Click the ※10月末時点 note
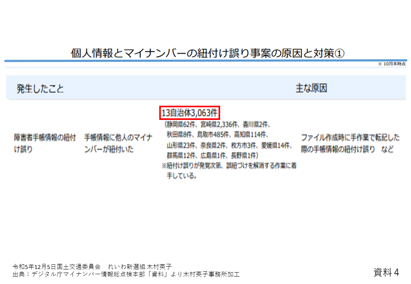 tap(391, 64)
